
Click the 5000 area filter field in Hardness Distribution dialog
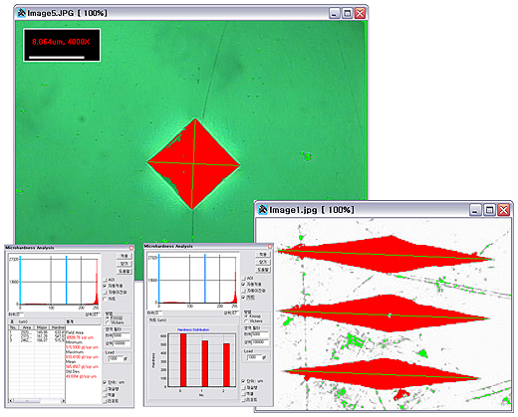point(261,334)
